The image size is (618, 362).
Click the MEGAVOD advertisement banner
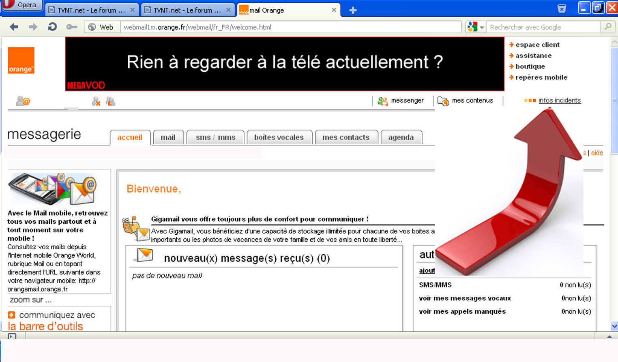tap(285, 64)
